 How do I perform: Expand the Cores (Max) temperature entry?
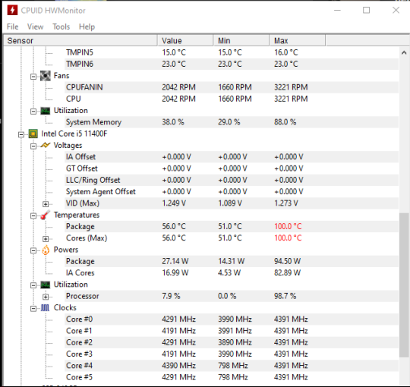click(x=46, y=238)
